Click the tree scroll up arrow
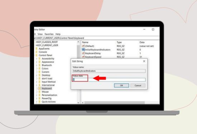 point(78,42)
